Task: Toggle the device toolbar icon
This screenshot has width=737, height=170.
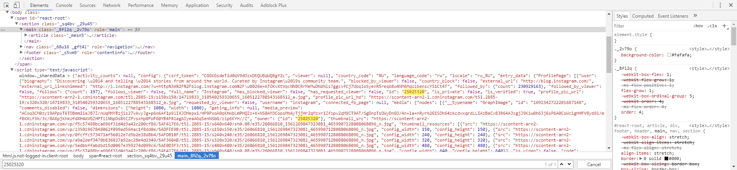Action: [x=17, y=5]
